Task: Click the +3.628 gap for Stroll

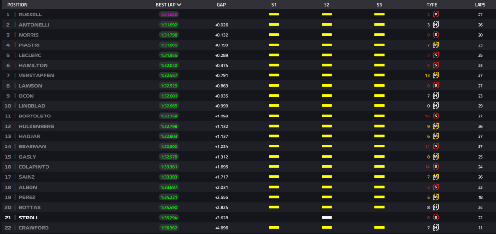Action: [221, 218]
